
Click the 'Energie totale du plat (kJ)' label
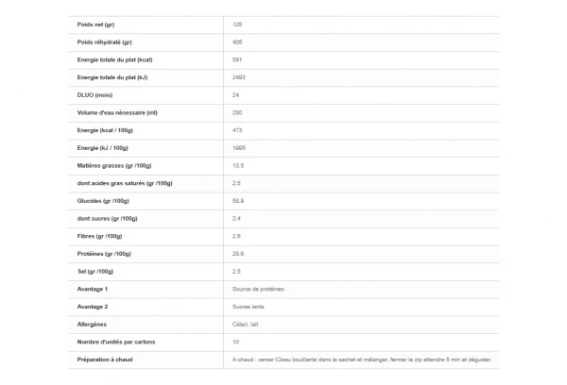pyautogui.click(x=112, y=76)
